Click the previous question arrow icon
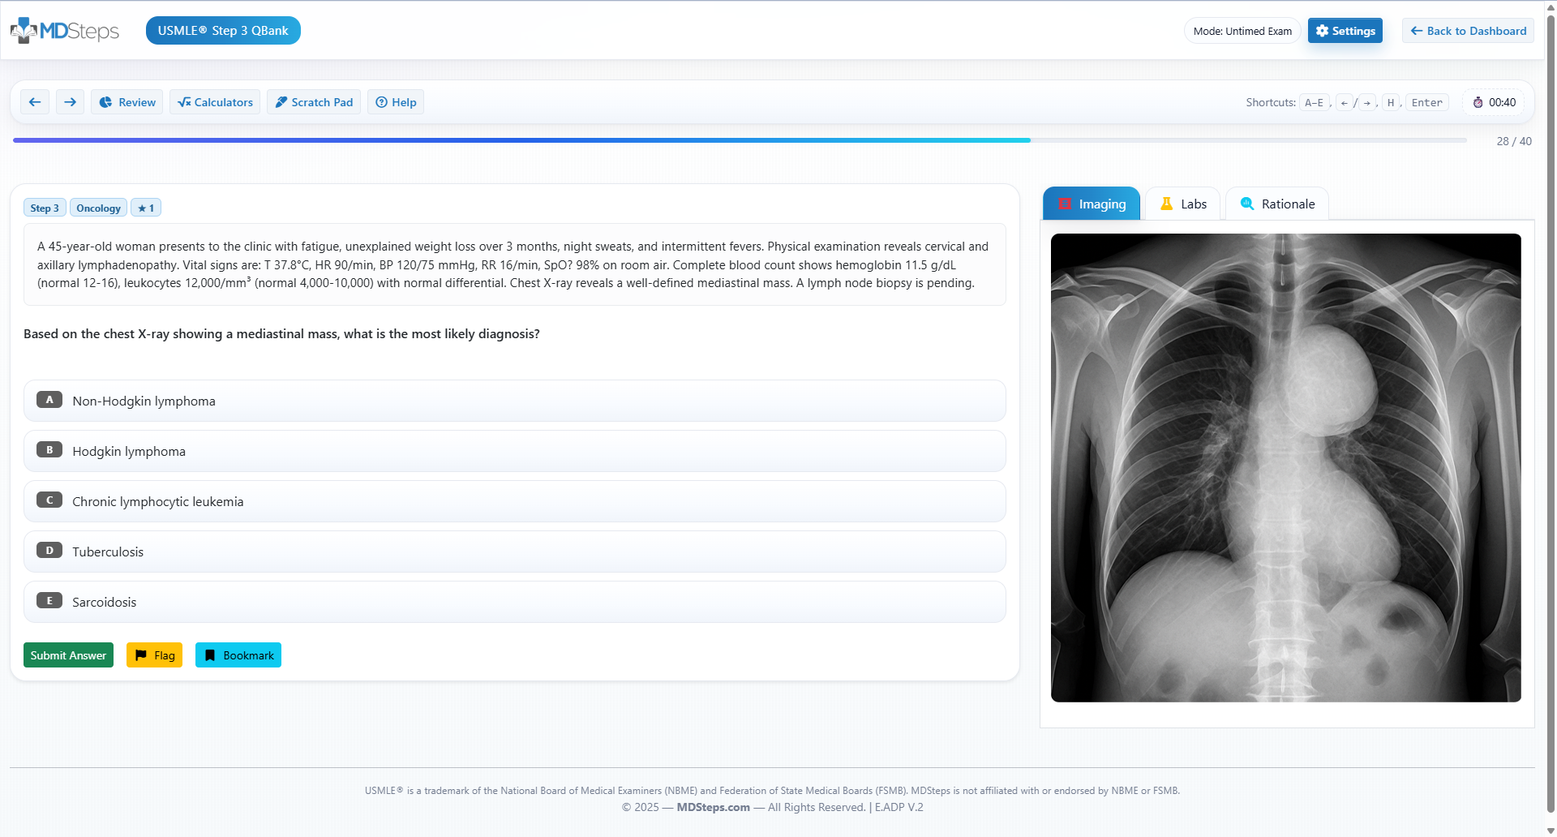This screenshot has height=837, width=1557. click(34, 101)
